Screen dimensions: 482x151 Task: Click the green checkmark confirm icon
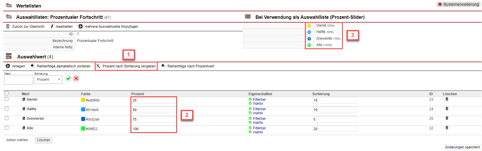[x=68, y=78]
